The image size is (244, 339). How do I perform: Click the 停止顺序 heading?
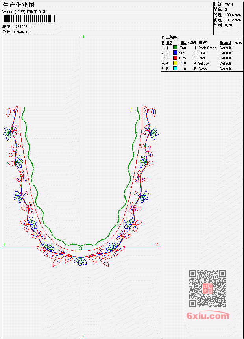170,37
